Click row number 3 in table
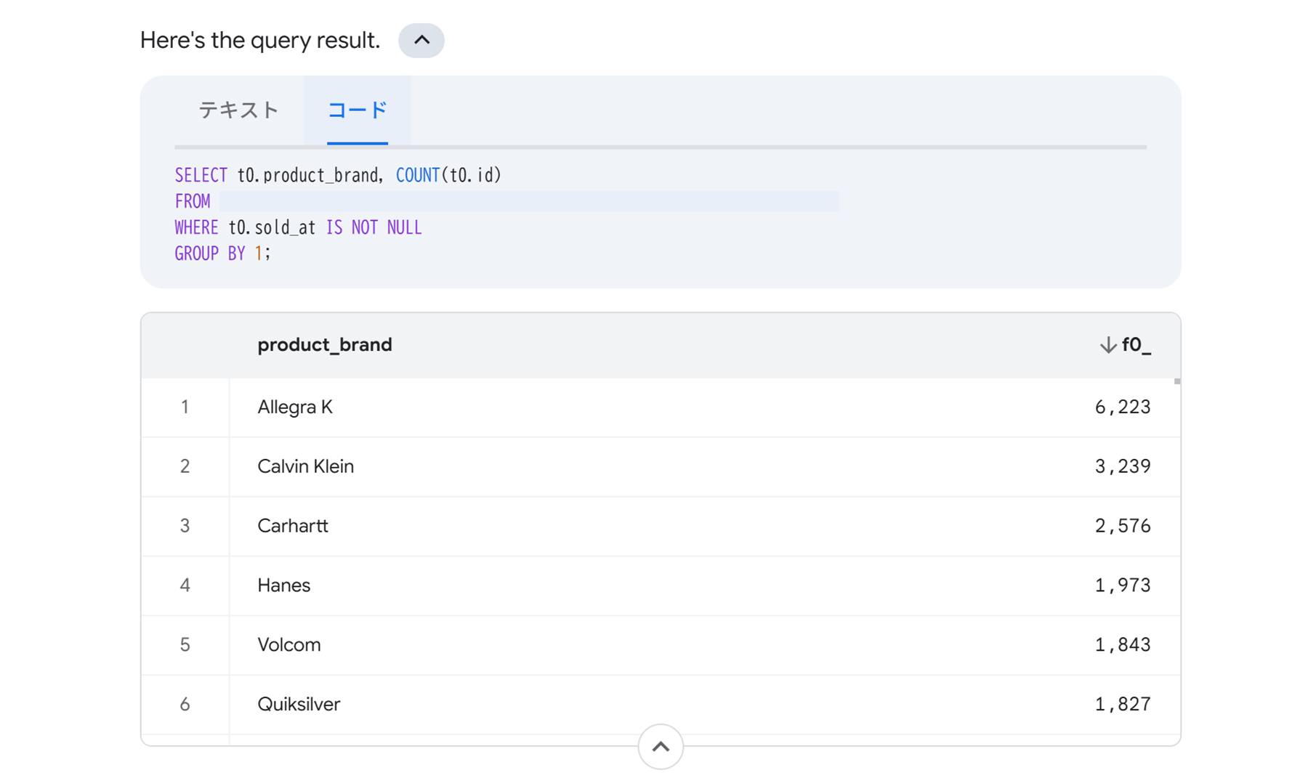 pos(185,526)
